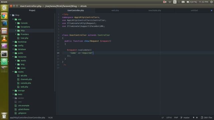Open channels.php in the tree

click(26, 79)
